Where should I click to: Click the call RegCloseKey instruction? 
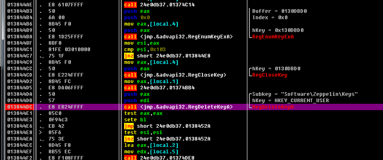(175, 75)
